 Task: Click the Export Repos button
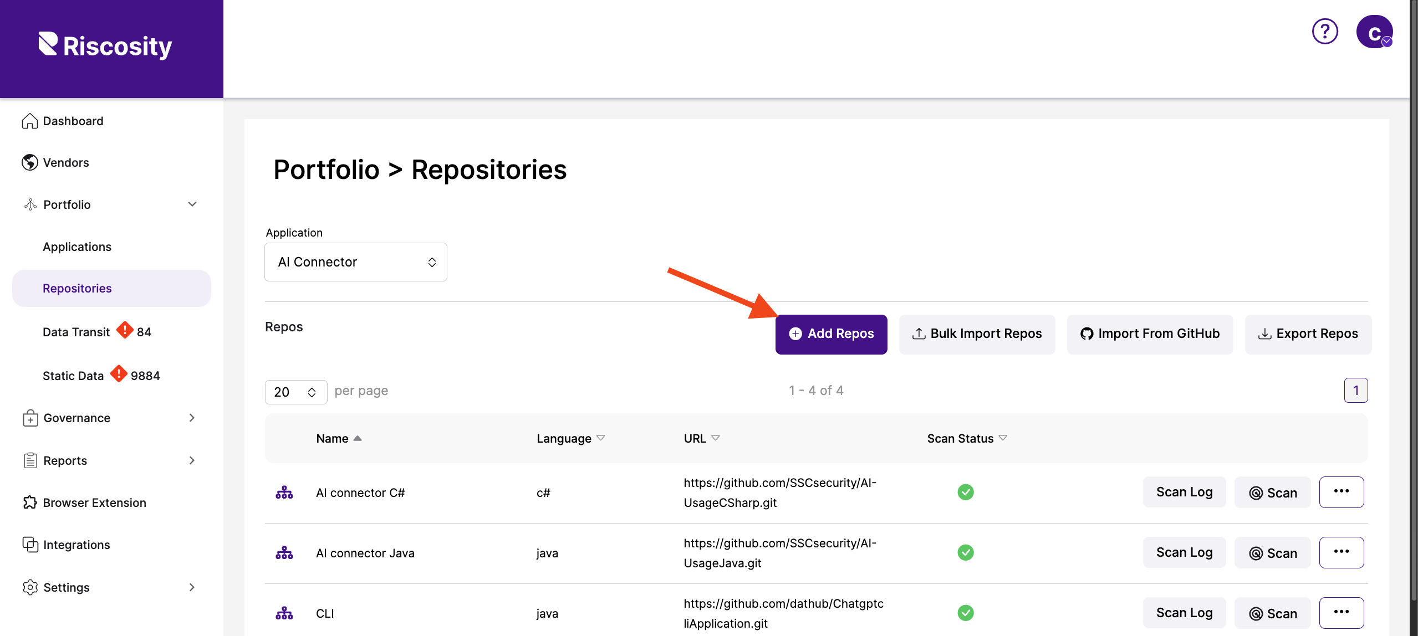[1308, 334]
